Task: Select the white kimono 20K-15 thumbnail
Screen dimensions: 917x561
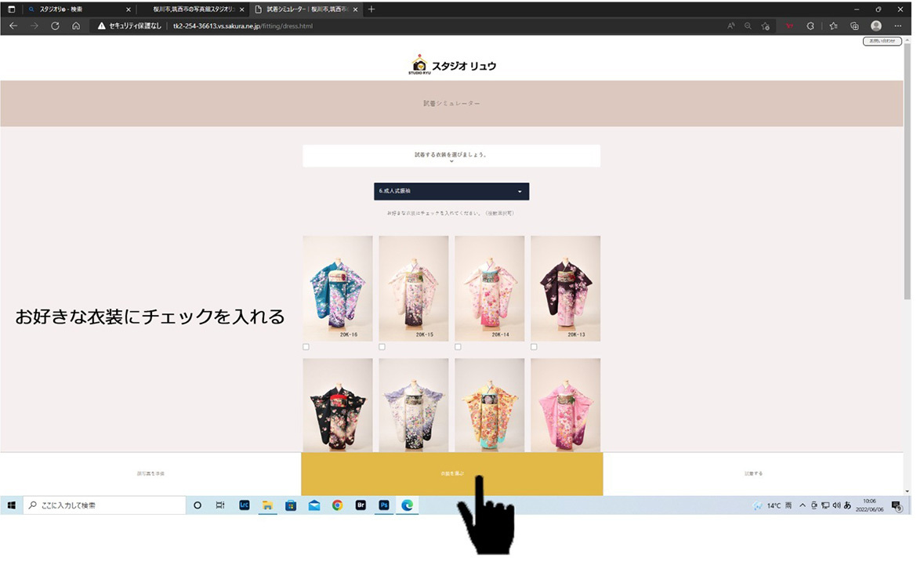Action: [414, 288]
